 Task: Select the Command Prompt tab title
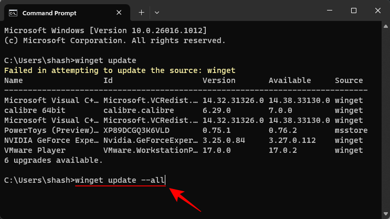(48, 12)
